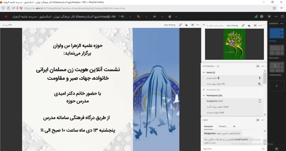
Task: Toggle the speaker audio icon
Action: click(x=123, y=16)
